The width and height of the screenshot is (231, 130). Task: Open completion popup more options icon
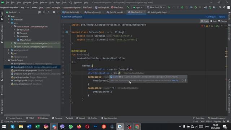coord(186,81)
